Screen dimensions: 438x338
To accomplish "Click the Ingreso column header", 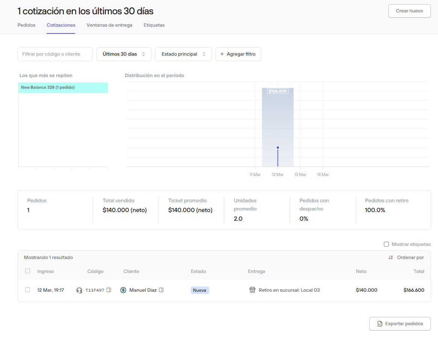I will (45, 271).
